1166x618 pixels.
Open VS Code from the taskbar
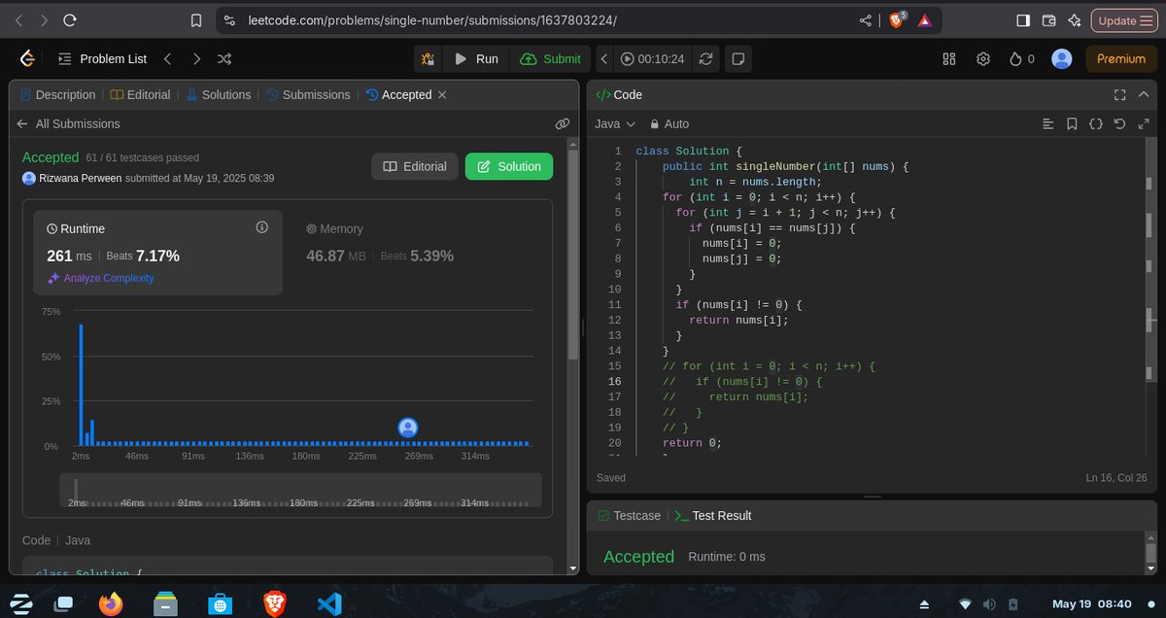pos(329,603)
